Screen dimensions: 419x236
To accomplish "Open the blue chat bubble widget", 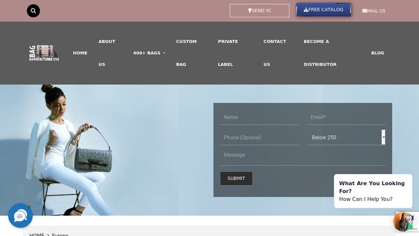I will (20, 216).
